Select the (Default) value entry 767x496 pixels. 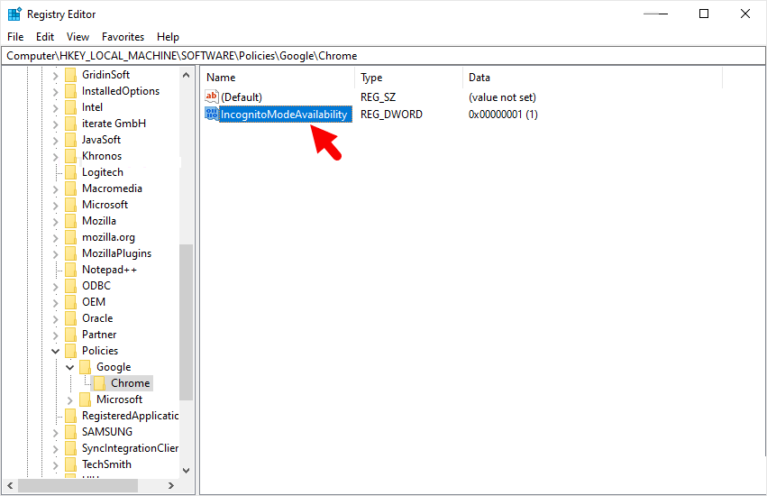[x=242, y=97]
